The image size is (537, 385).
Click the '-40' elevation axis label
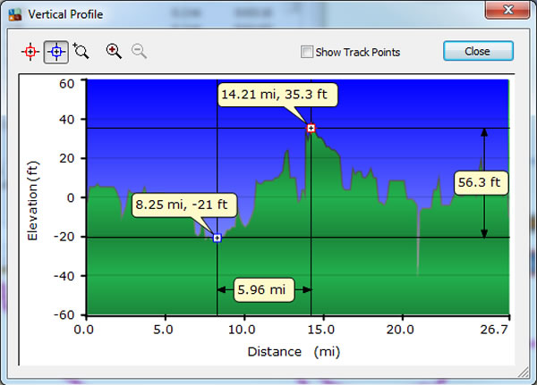pyautogui.click(x=64, y=276)
